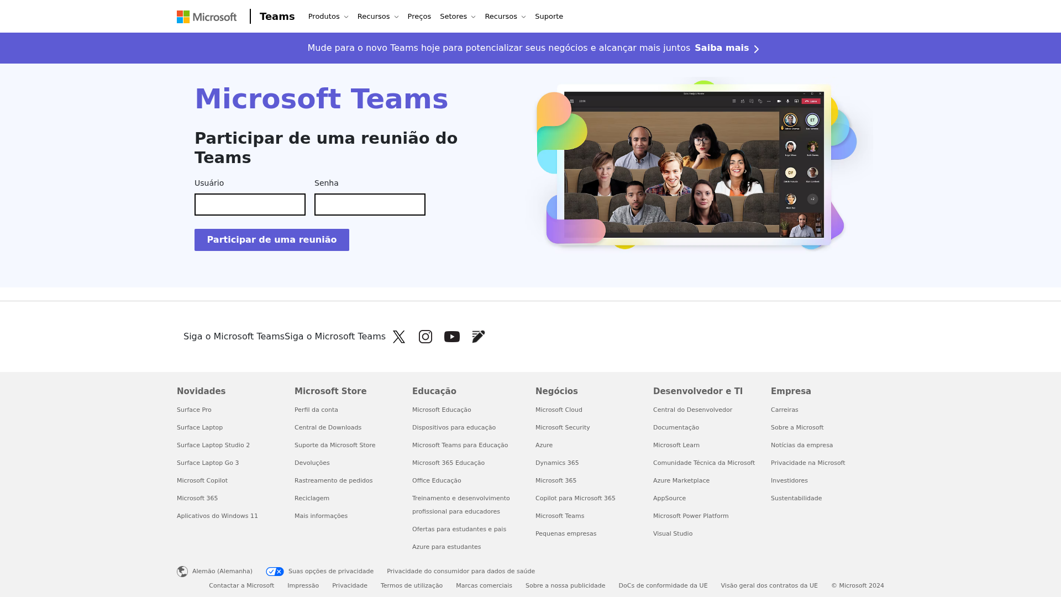
Task: Open Copilot para Microsoft 365 link
Action: tap(575, 499)
